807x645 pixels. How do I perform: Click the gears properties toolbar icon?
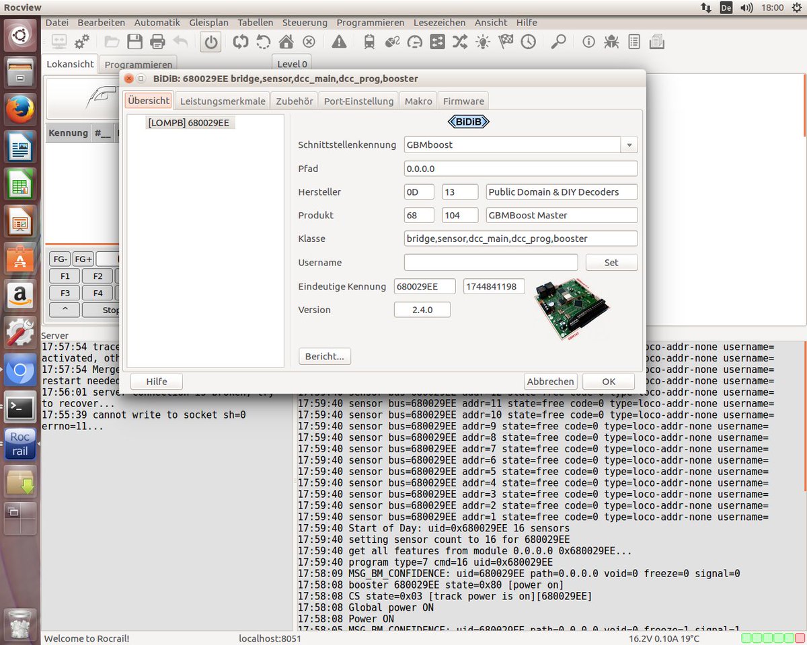(x=81, y=42)
